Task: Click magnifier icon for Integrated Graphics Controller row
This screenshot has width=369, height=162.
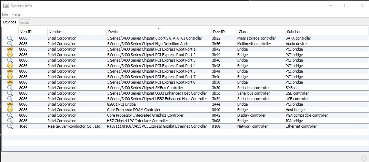Action: tap(10, 115)
